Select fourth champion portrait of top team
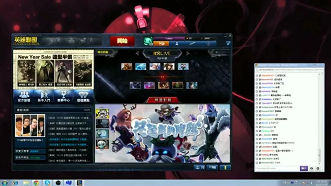331x186 pixels. [x=169, y=66]
